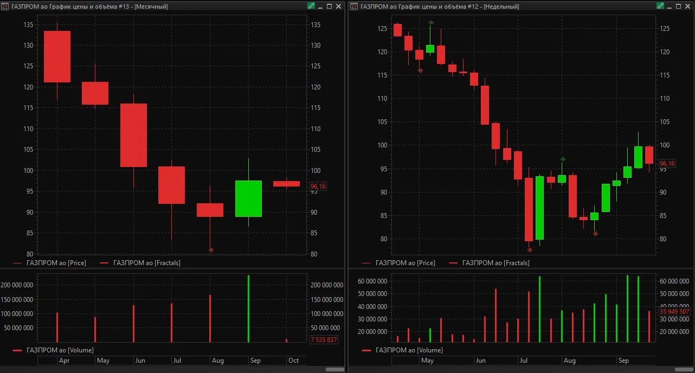The height and width of the screenshot is (373, 695).
Task: Click the weekly chart window title text
Action: click(x=440, y=7)
